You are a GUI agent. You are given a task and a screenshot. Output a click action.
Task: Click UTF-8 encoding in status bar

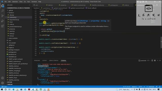(x=140, y=87)
